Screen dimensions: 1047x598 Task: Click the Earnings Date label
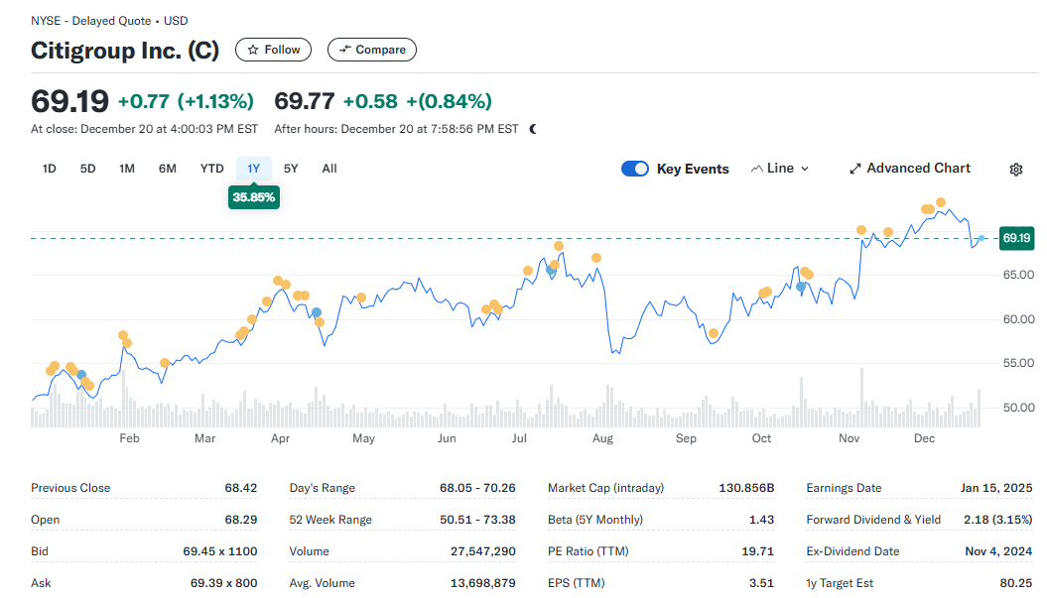coord(844,488)
